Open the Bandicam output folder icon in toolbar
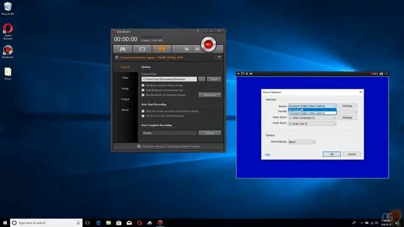Image resolution: width=404 pixels, height=227 pixels. pyautogui.click(x=186, y=49)
